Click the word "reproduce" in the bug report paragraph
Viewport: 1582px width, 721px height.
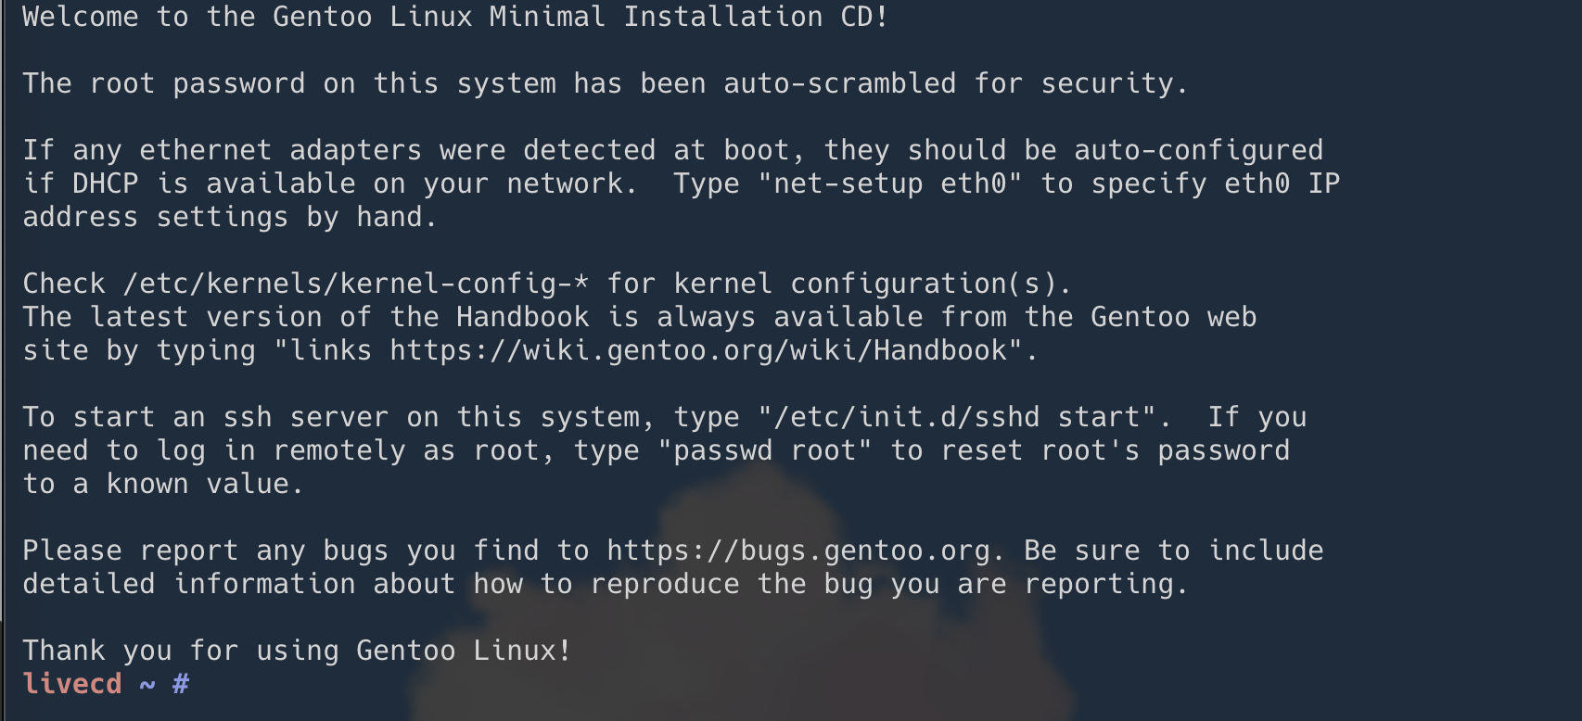665,585
